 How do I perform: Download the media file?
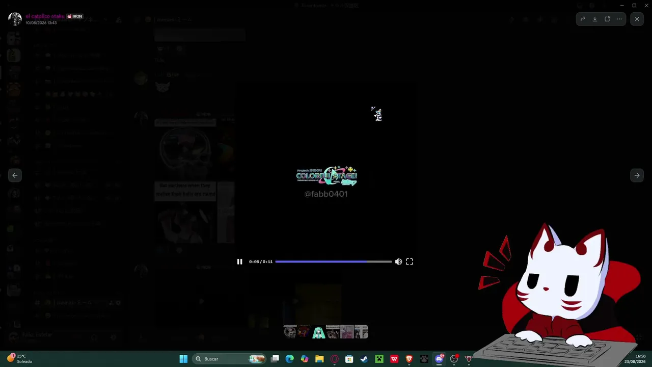coord(595,19)
